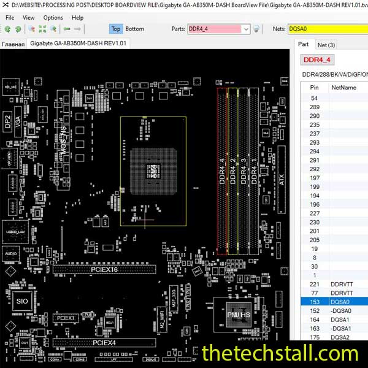Click the AUDIO jack component
The image size is (368, 368).
pyautogui.click(x=11, y=253)
